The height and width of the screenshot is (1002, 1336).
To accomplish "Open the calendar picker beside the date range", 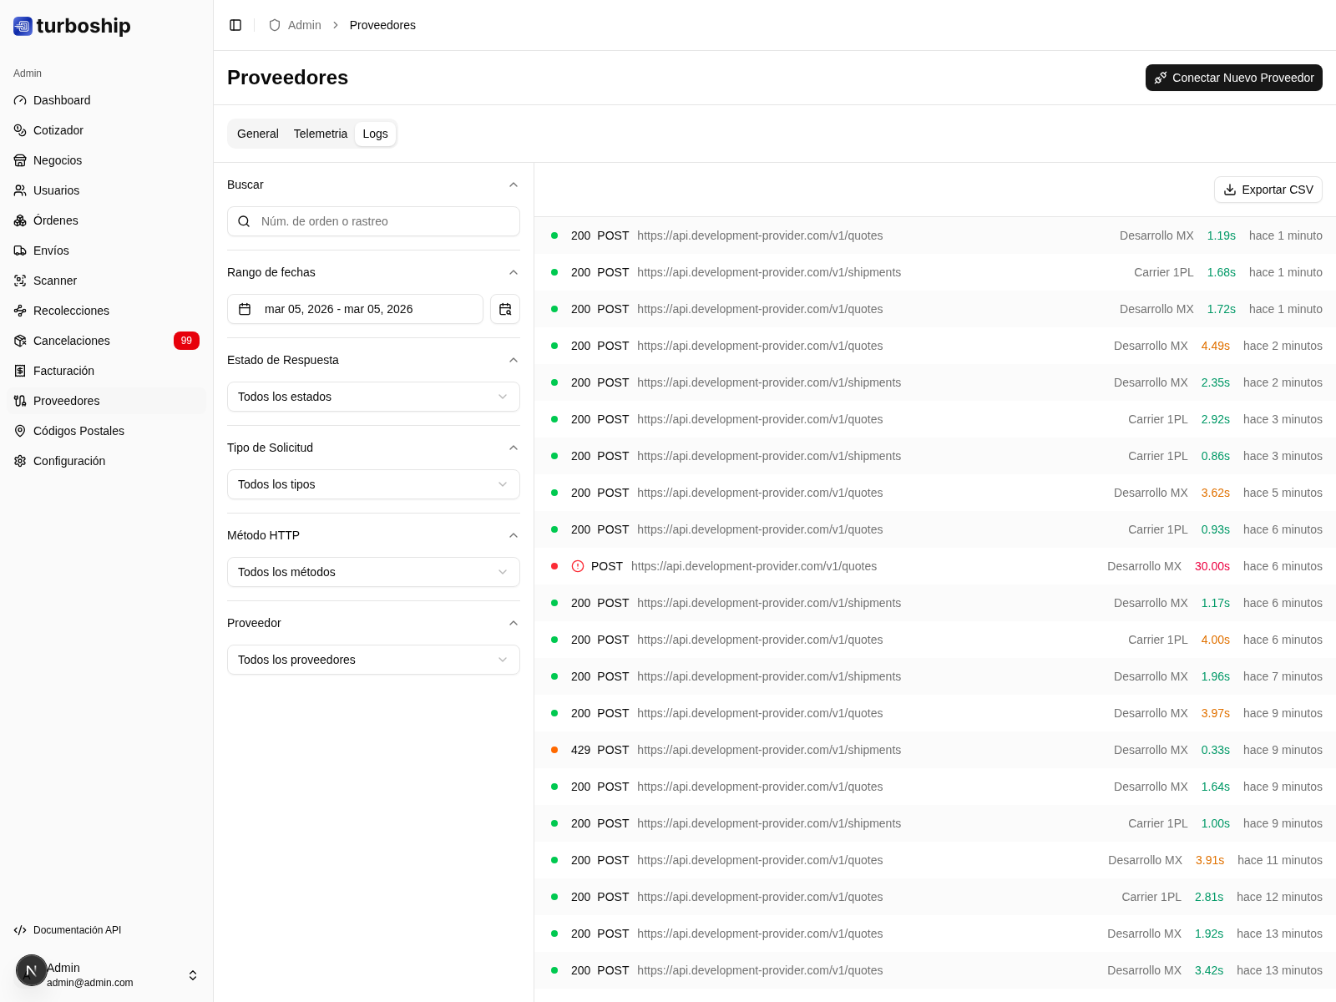I will (x=505, y=309).
